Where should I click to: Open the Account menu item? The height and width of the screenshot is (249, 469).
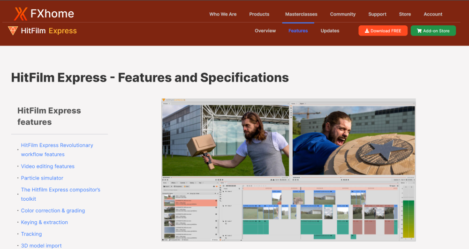pyautogui.click(x=433, y=14)
